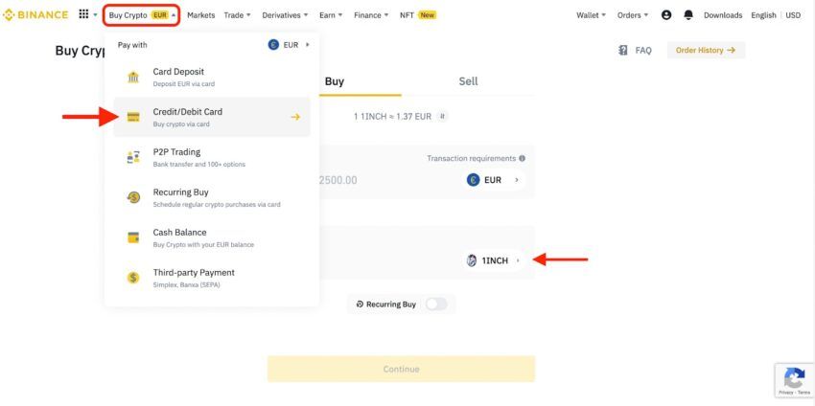This screenshot has height=406, width=815.
Task: Click the P2P Trading icon
Action: pos(133,157)
